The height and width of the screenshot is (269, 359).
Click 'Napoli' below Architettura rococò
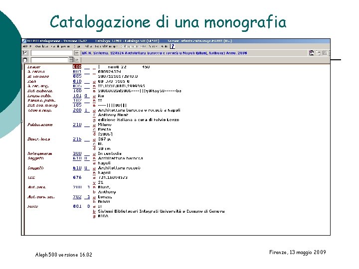pyautogui.click(x=104, y=173)
